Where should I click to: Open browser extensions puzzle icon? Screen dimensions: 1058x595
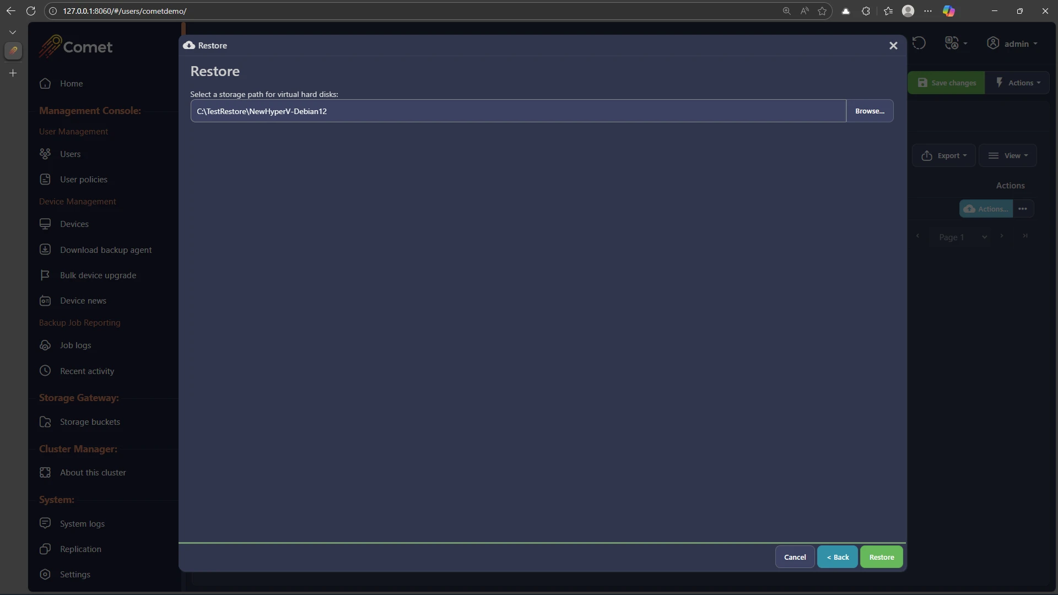click(x=866, y=11)
